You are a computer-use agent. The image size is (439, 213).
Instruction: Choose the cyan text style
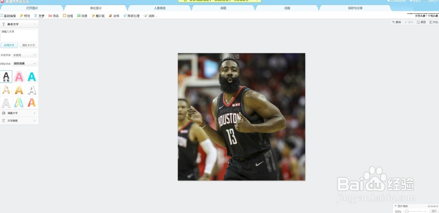click(32, 76)
